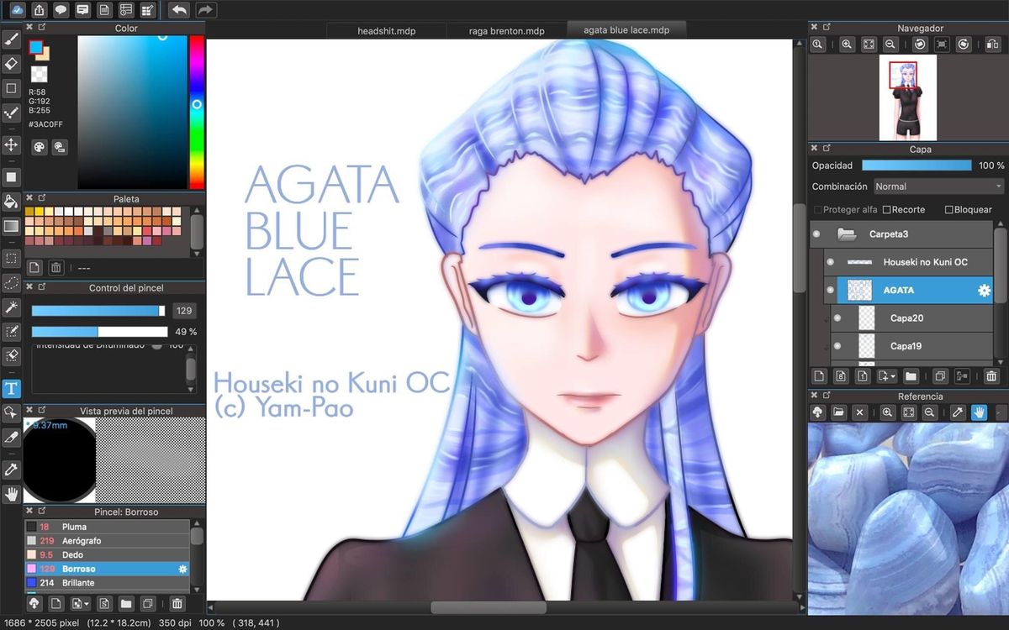Open the Combinación blend mode dropdown
The image size is (1009, 630).
click(938, 186)
